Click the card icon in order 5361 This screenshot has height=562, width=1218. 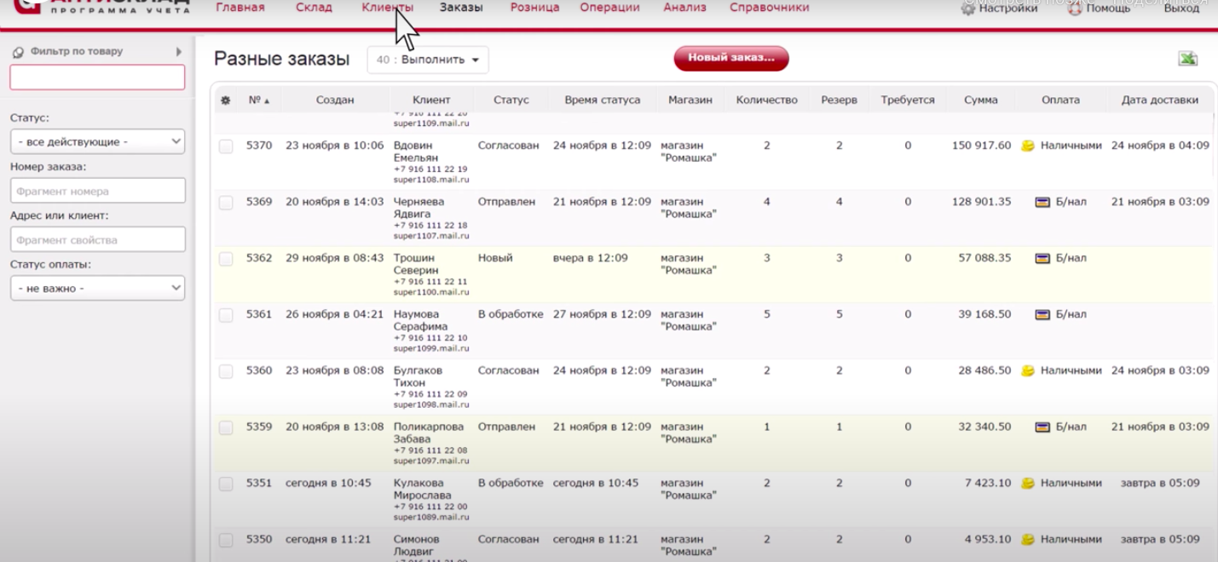pos(1042,314)
